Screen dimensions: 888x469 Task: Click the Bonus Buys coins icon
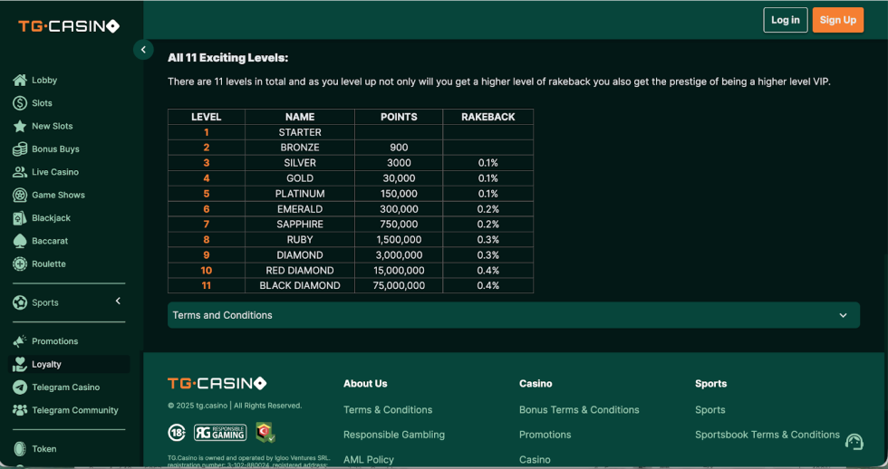coord(20,149)
